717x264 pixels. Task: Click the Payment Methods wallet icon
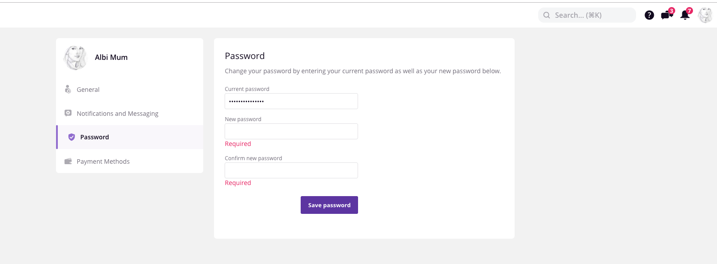pos(68,162)
